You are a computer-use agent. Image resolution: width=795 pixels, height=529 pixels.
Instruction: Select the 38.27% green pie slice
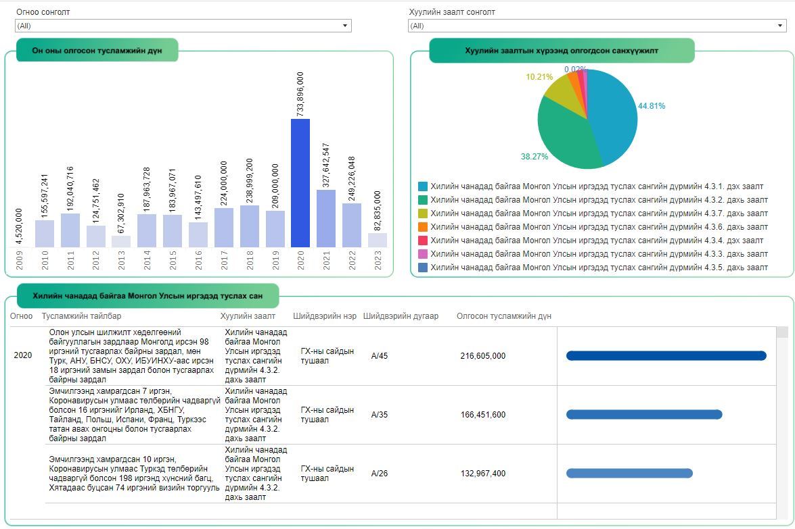coord(565,138)
